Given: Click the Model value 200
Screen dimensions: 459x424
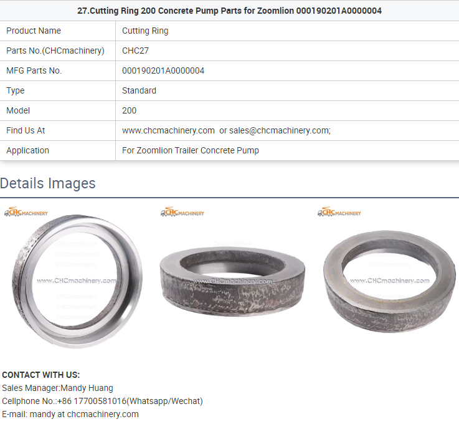Looking at the screenshot, I should point(129,110).
